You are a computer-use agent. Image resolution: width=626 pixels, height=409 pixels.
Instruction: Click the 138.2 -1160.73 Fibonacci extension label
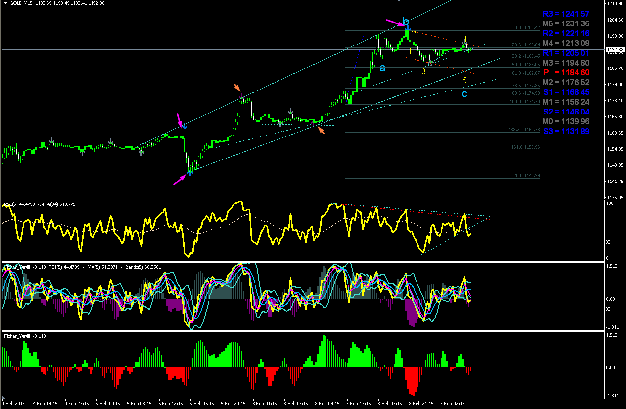click(525, 130)
